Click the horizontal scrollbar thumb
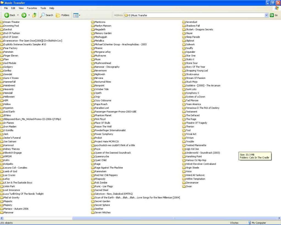Screen dimensions: 281x225 175,218
